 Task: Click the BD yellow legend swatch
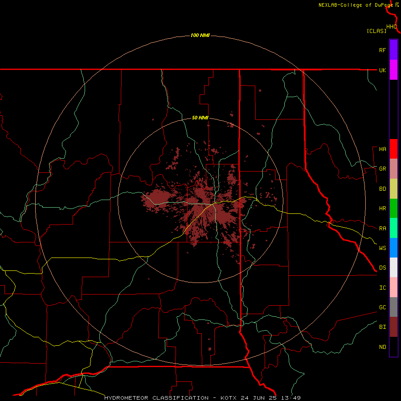tap(393, 189)
